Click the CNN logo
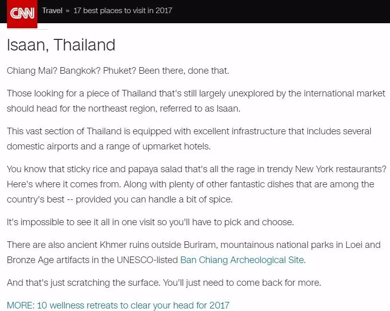390x311 pixels. [x=22, y=13]
